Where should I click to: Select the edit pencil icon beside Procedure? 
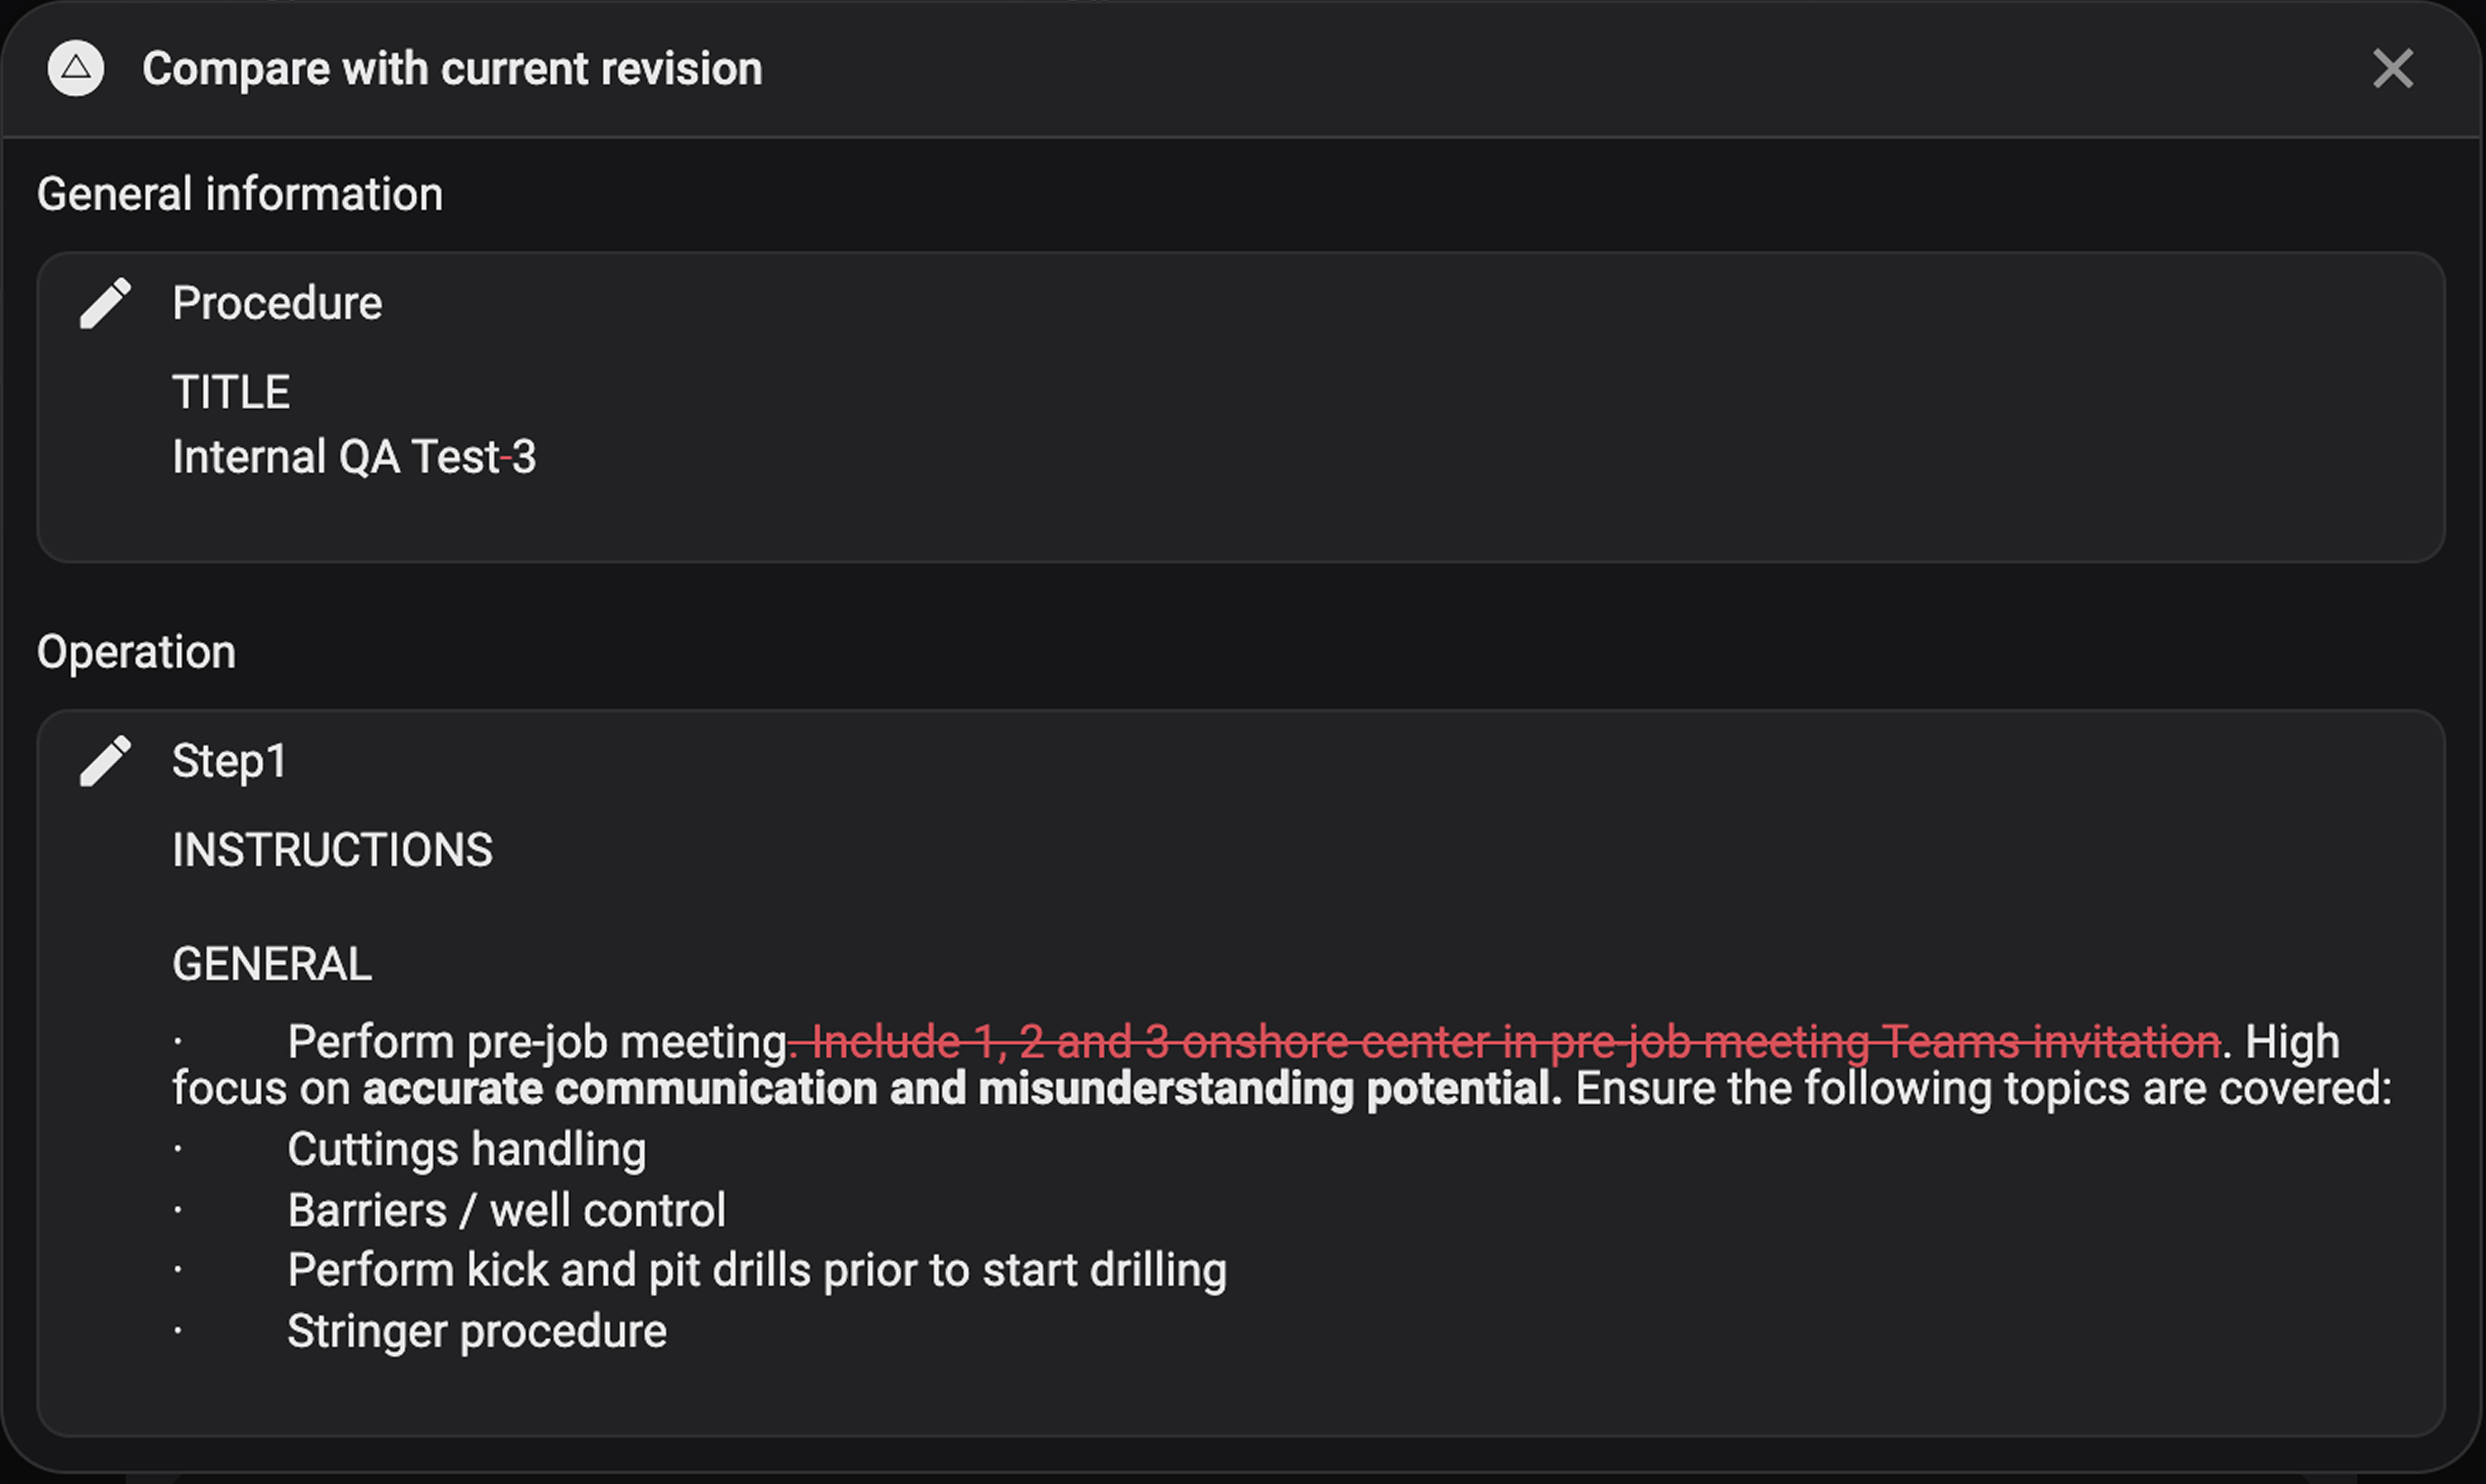click(105, 302)
